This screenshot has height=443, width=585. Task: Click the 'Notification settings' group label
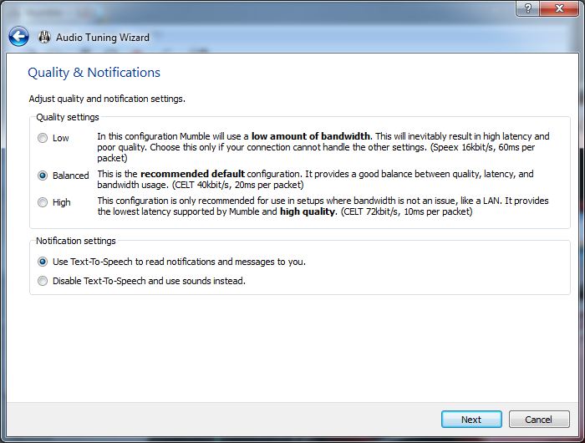coord(76,241)
